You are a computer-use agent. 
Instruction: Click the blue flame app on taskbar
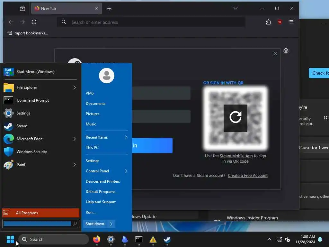point(125,239)
